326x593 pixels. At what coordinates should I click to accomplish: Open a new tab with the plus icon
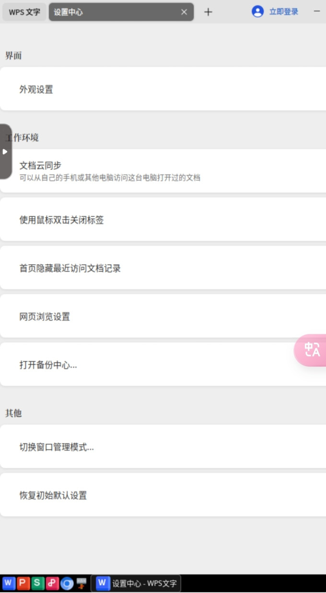click(x=208, y=12)
